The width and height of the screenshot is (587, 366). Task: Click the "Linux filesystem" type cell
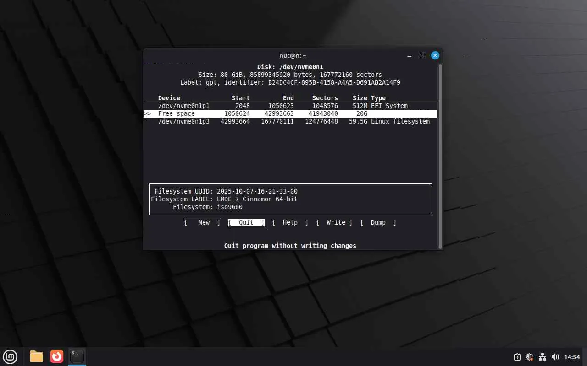400,121
